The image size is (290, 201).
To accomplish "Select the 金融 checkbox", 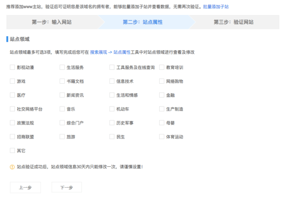I will [x=162, y=95].
